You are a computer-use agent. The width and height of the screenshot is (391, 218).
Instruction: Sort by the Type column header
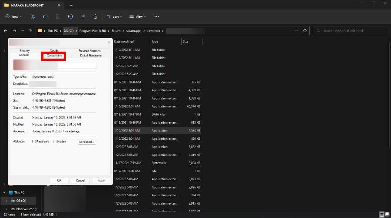point(155,41)
